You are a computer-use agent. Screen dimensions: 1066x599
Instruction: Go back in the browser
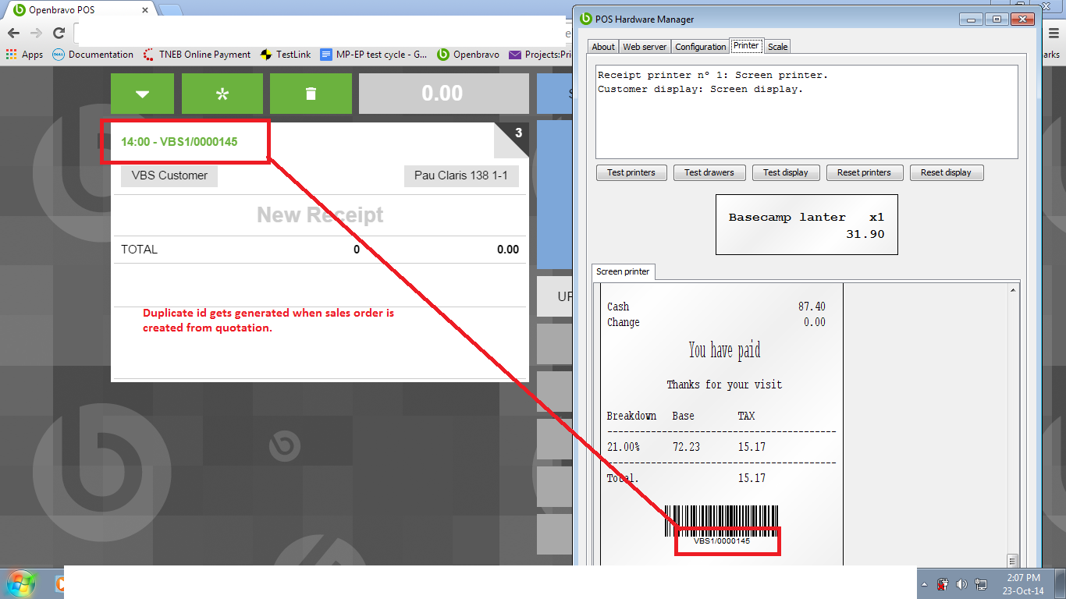[13, 33]
